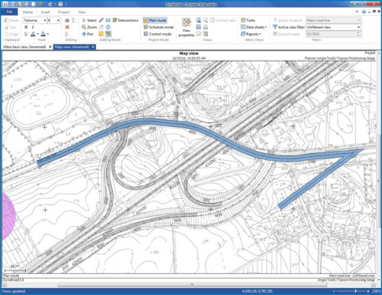
Task: Switch to Control mode
Action: point(158,34)
